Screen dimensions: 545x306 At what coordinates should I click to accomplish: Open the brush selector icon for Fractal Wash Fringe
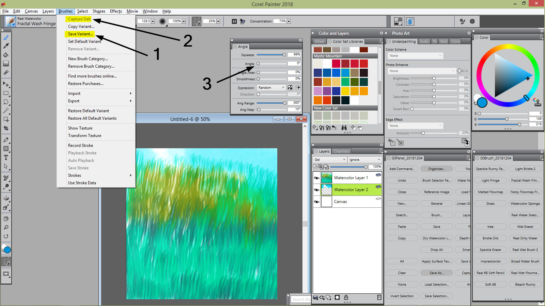pyautogui.click(x=11, y=21)
